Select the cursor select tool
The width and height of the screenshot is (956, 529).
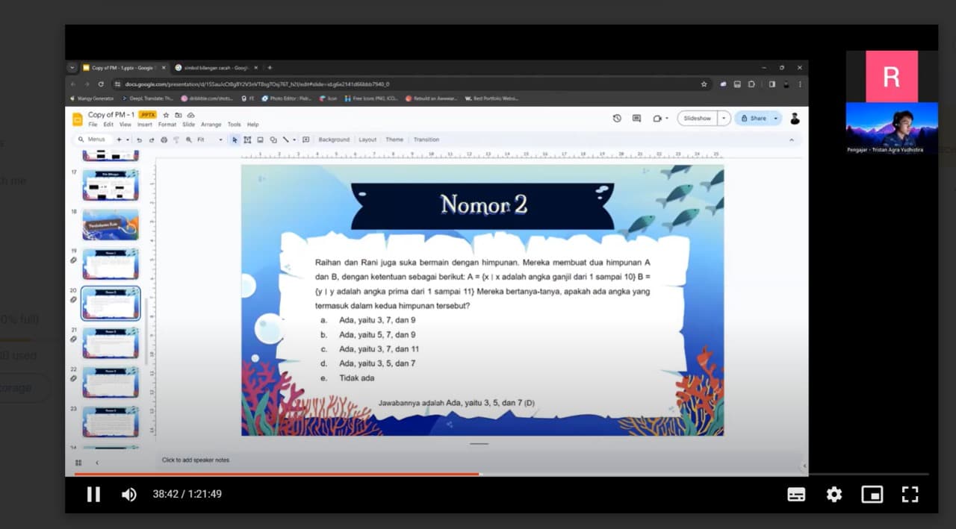pos(235,140)
